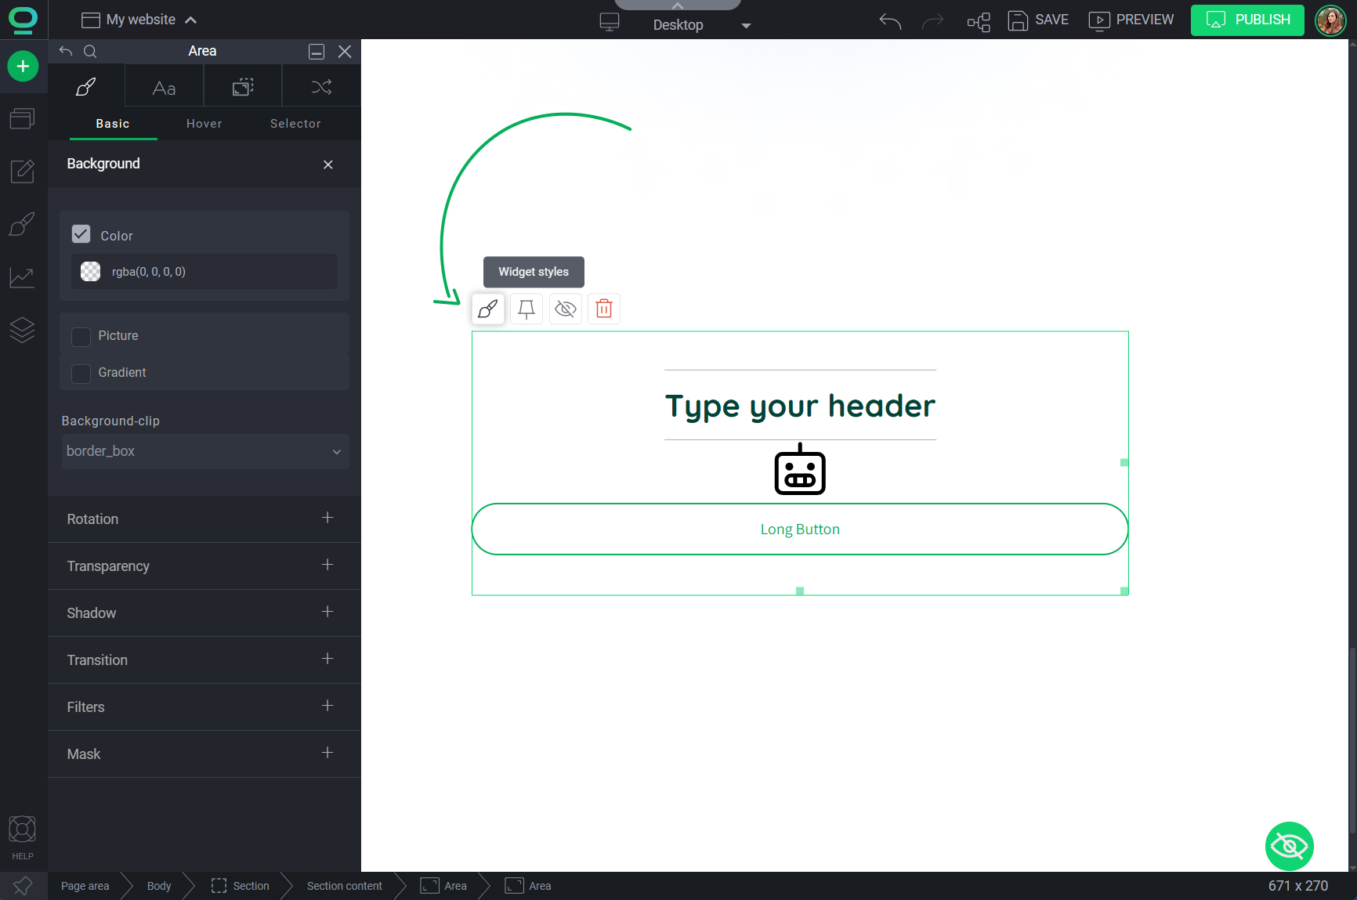
Task: Select the brush styles tab icon
Action: click(86, 86)
